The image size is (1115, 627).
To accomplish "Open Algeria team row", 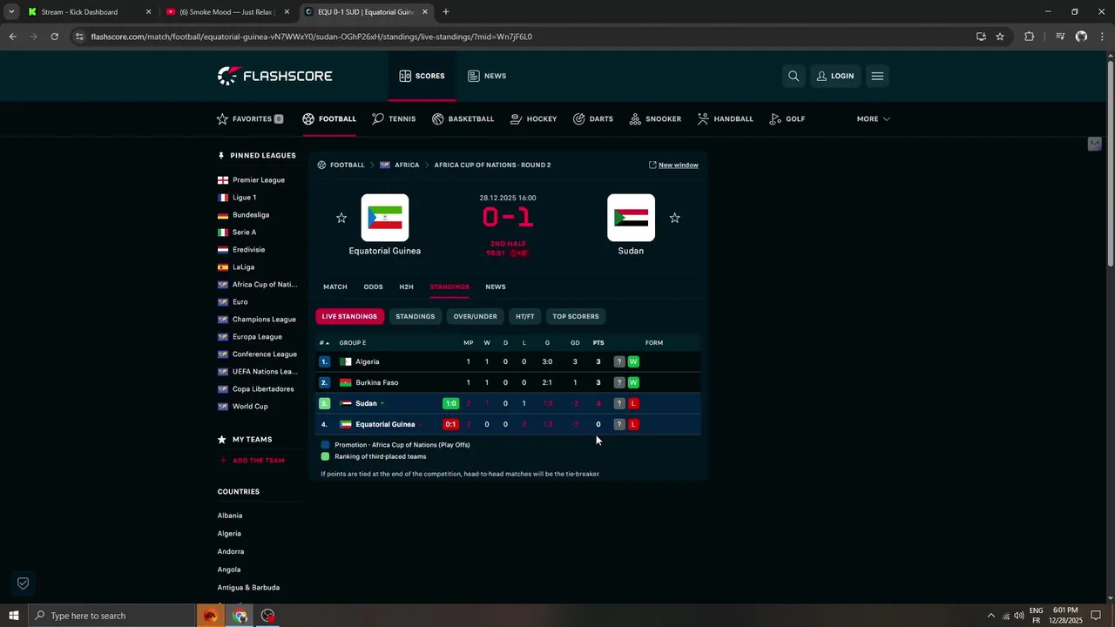I will (x=508, y=361).
